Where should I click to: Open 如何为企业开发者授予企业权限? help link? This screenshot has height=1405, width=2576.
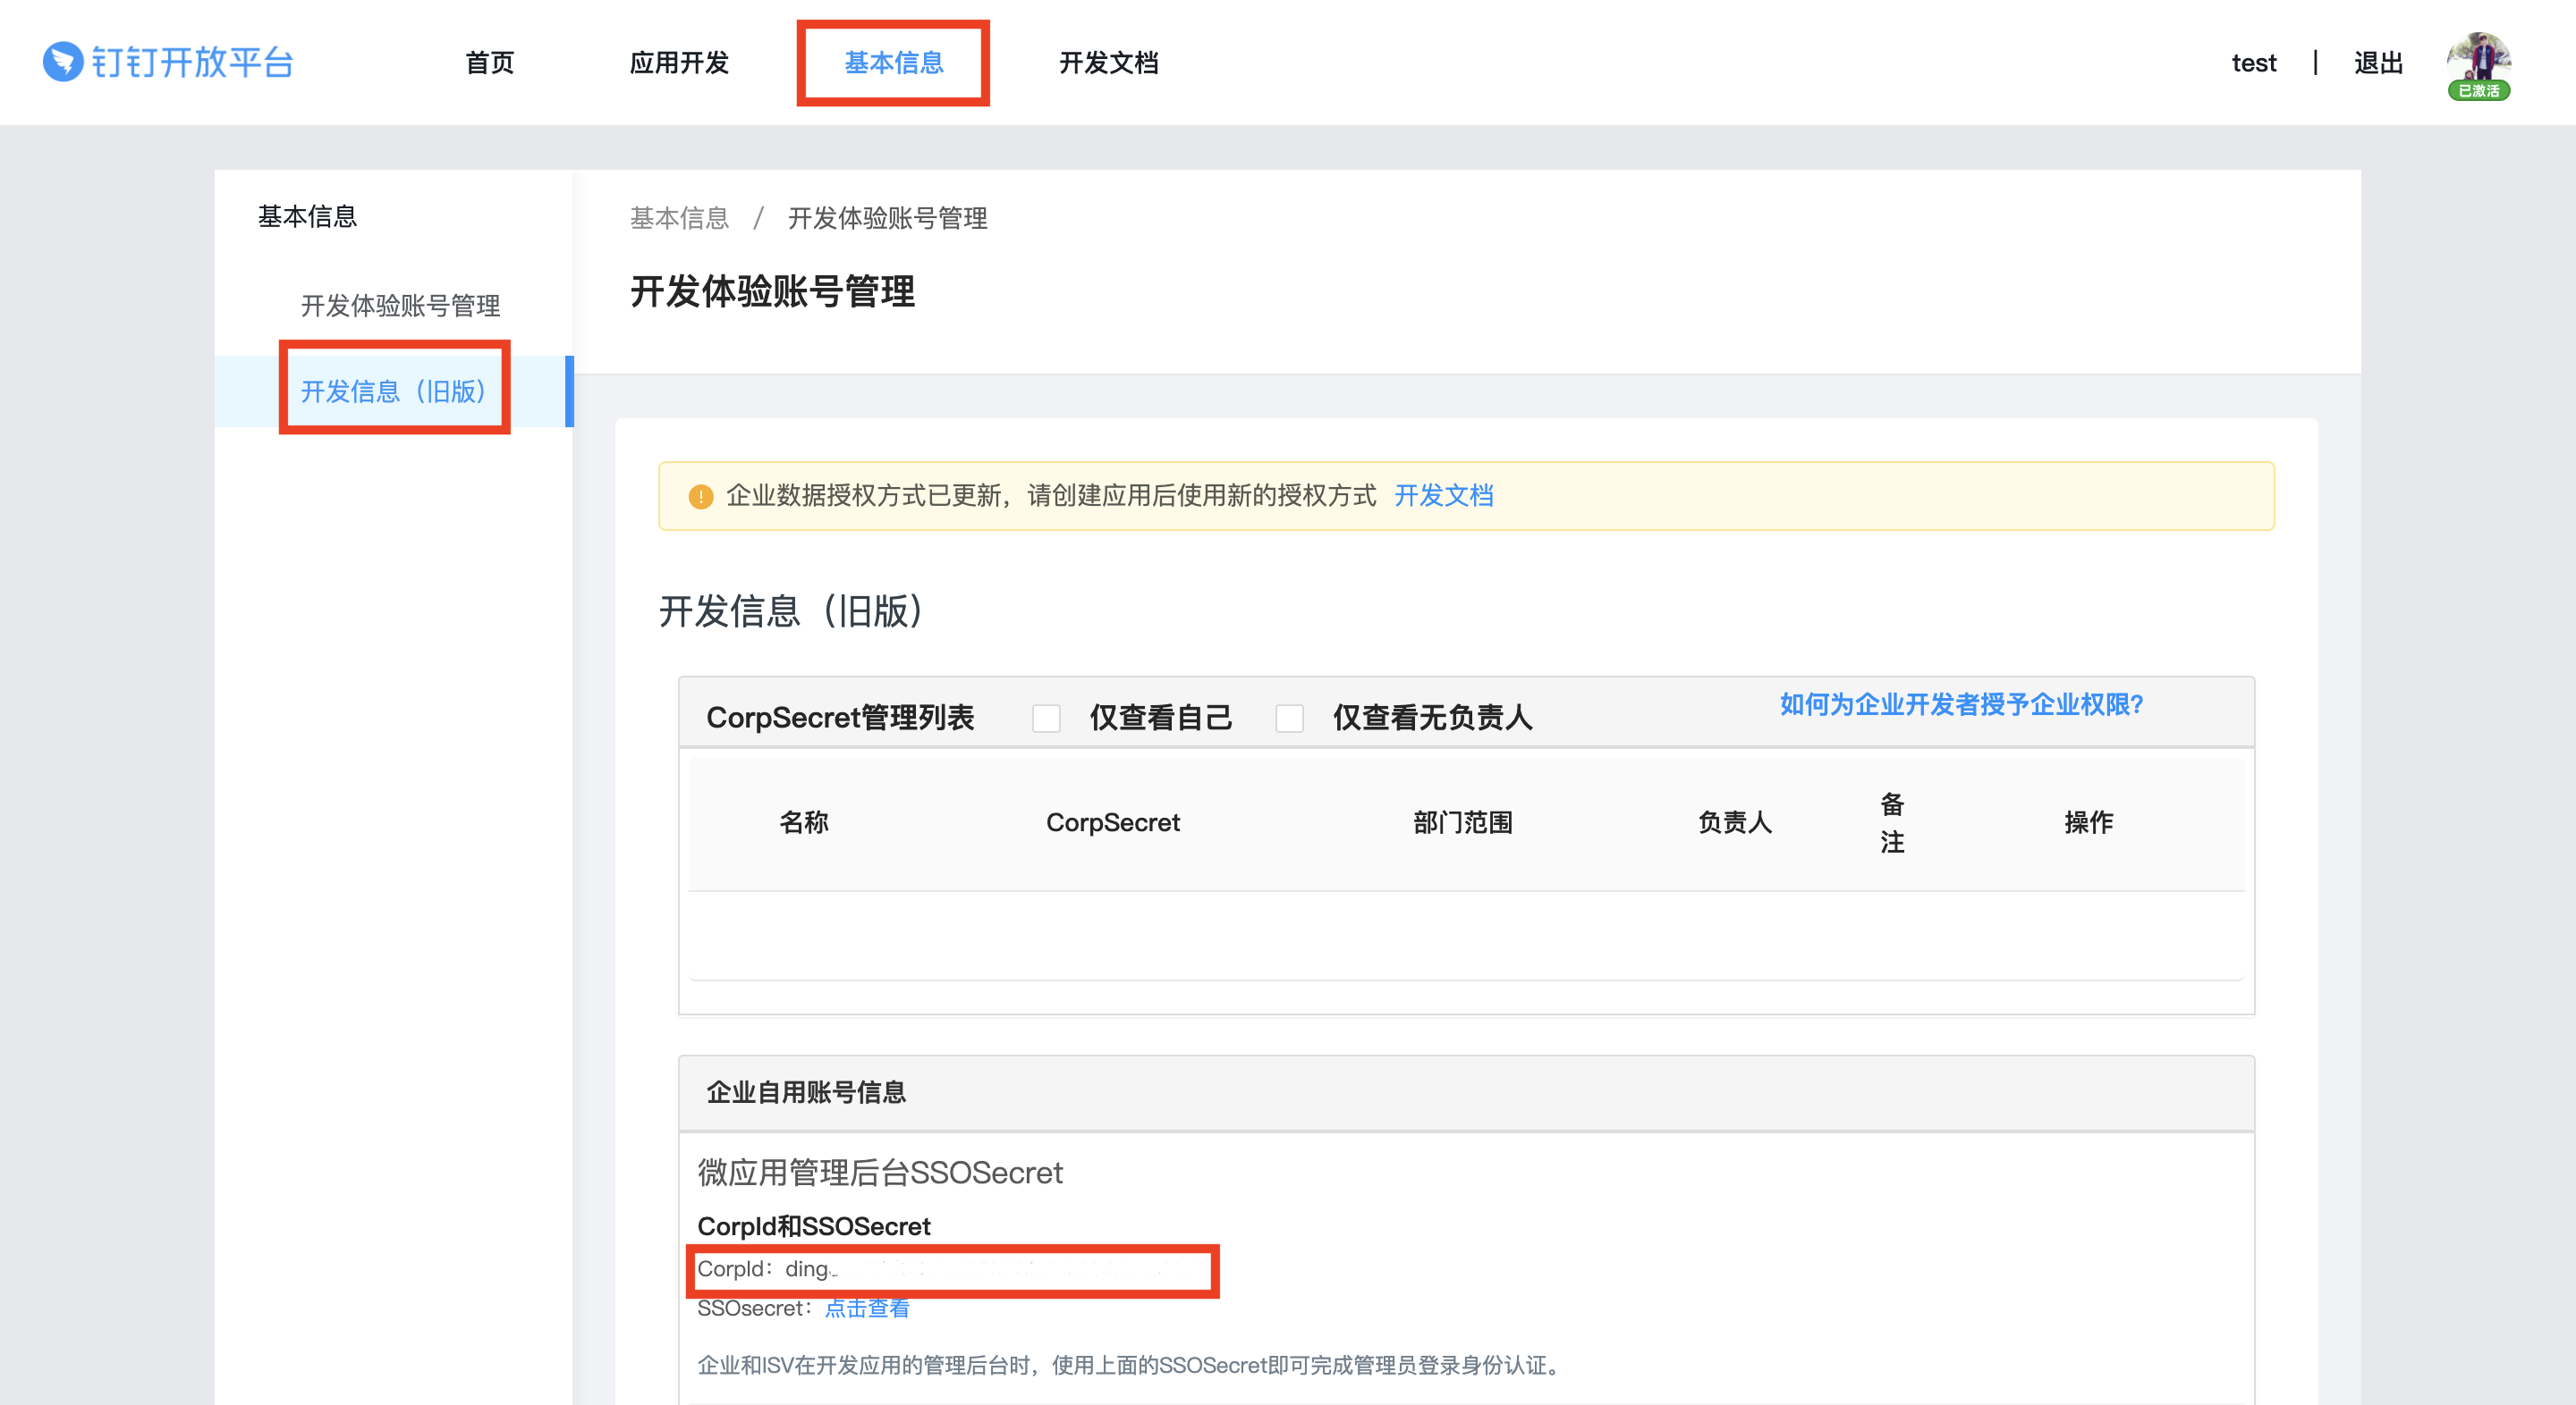tap(1961, 704)
